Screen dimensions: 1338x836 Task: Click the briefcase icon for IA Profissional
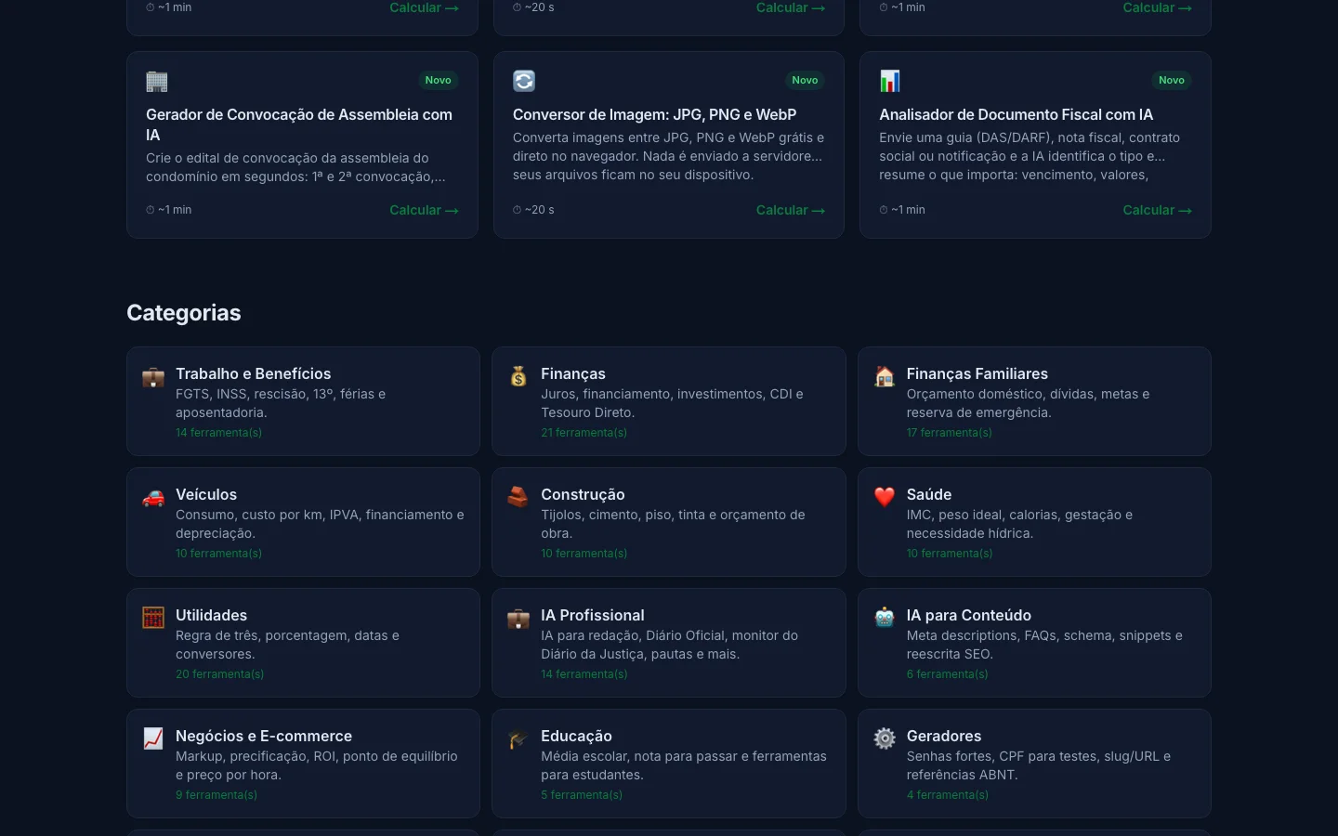pyautogui.click(x=518, y=619)
